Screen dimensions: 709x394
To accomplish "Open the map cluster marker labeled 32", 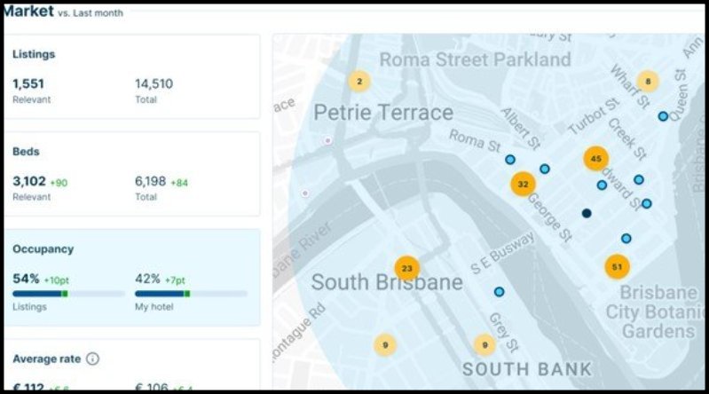I will [x=524, y=184].
